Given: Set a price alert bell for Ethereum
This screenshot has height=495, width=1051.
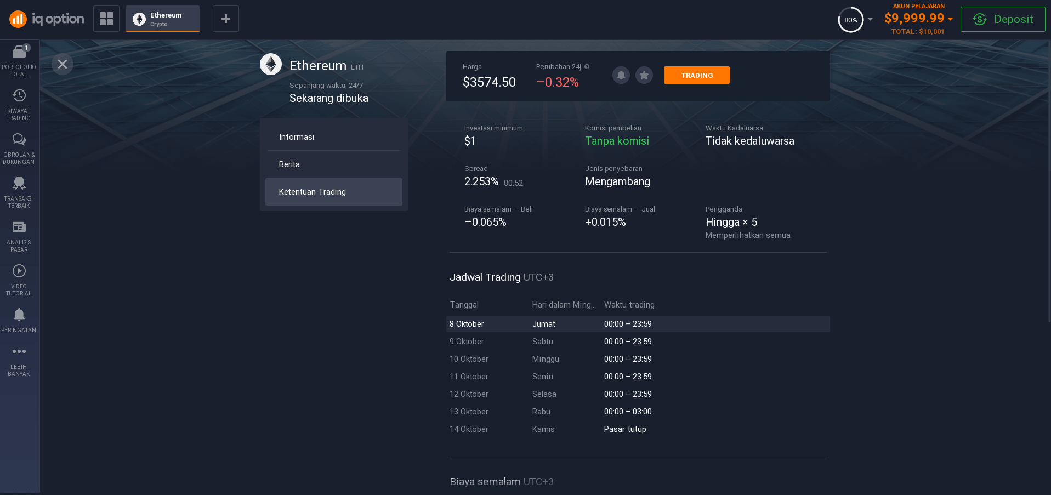Looking at the screenshot, I should coord(621,75).
